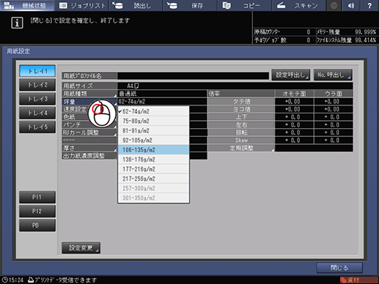This screenshot has height=284, width=379.
Task: Switch to the コピー tab
Action: tap(245, 5)
